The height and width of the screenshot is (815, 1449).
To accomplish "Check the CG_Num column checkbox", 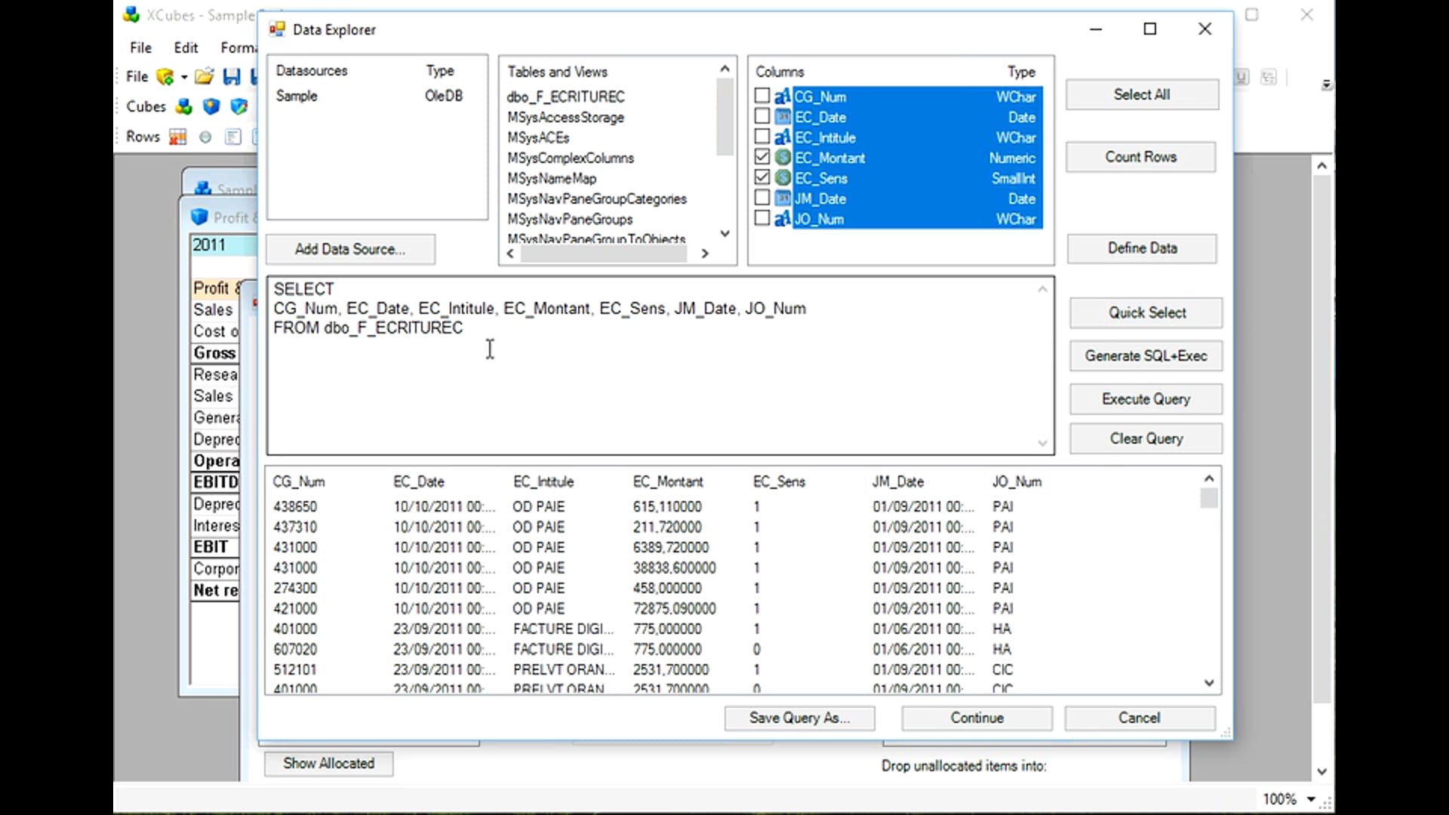I will [761, 97].
